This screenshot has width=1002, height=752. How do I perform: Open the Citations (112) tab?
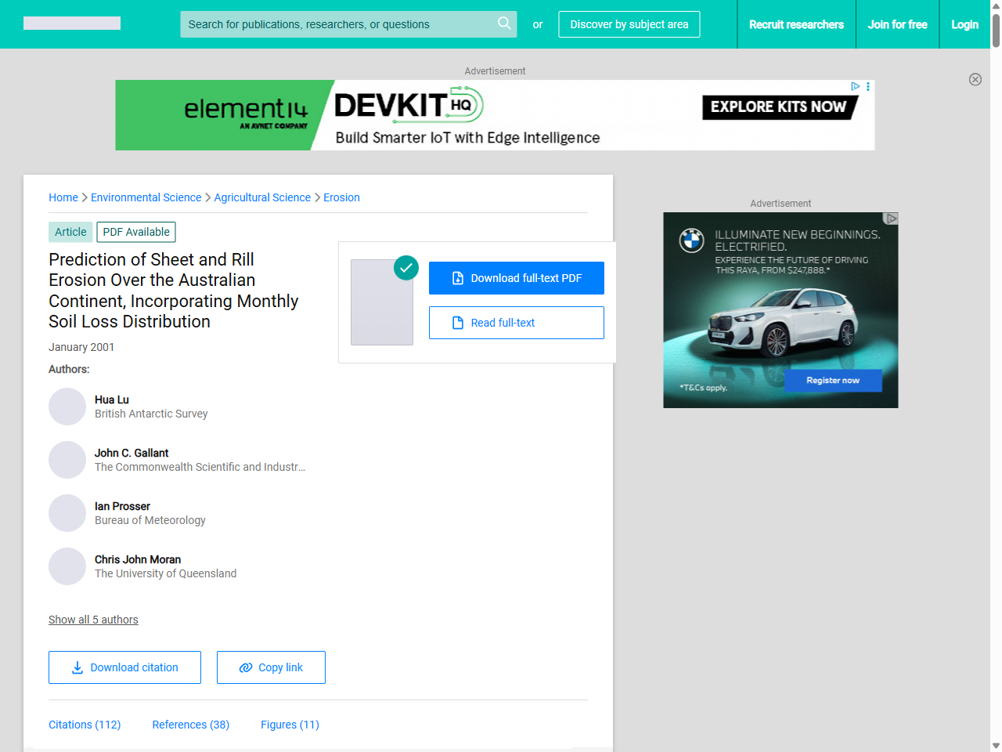point(85,725)
